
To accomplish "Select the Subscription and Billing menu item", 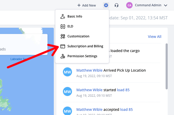I will click(82, 46).
